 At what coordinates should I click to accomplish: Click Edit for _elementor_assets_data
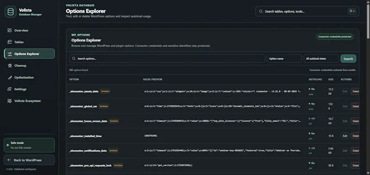tap(345, 91)
